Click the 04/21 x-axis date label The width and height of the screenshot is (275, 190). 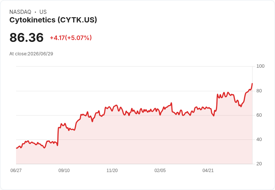[208, 170]
